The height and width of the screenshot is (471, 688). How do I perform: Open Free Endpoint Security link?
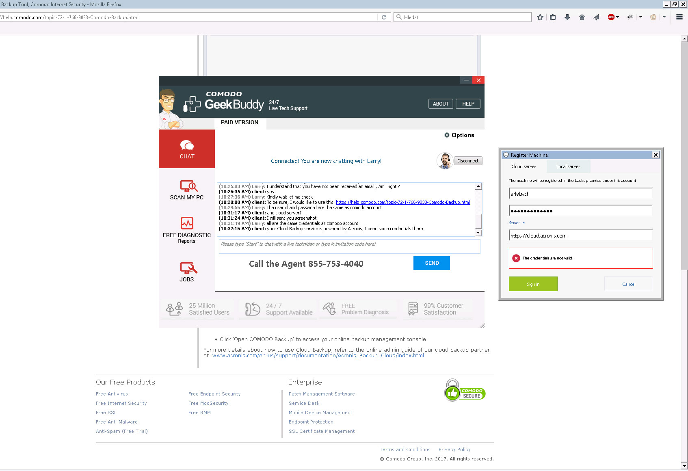coord(214,394)
